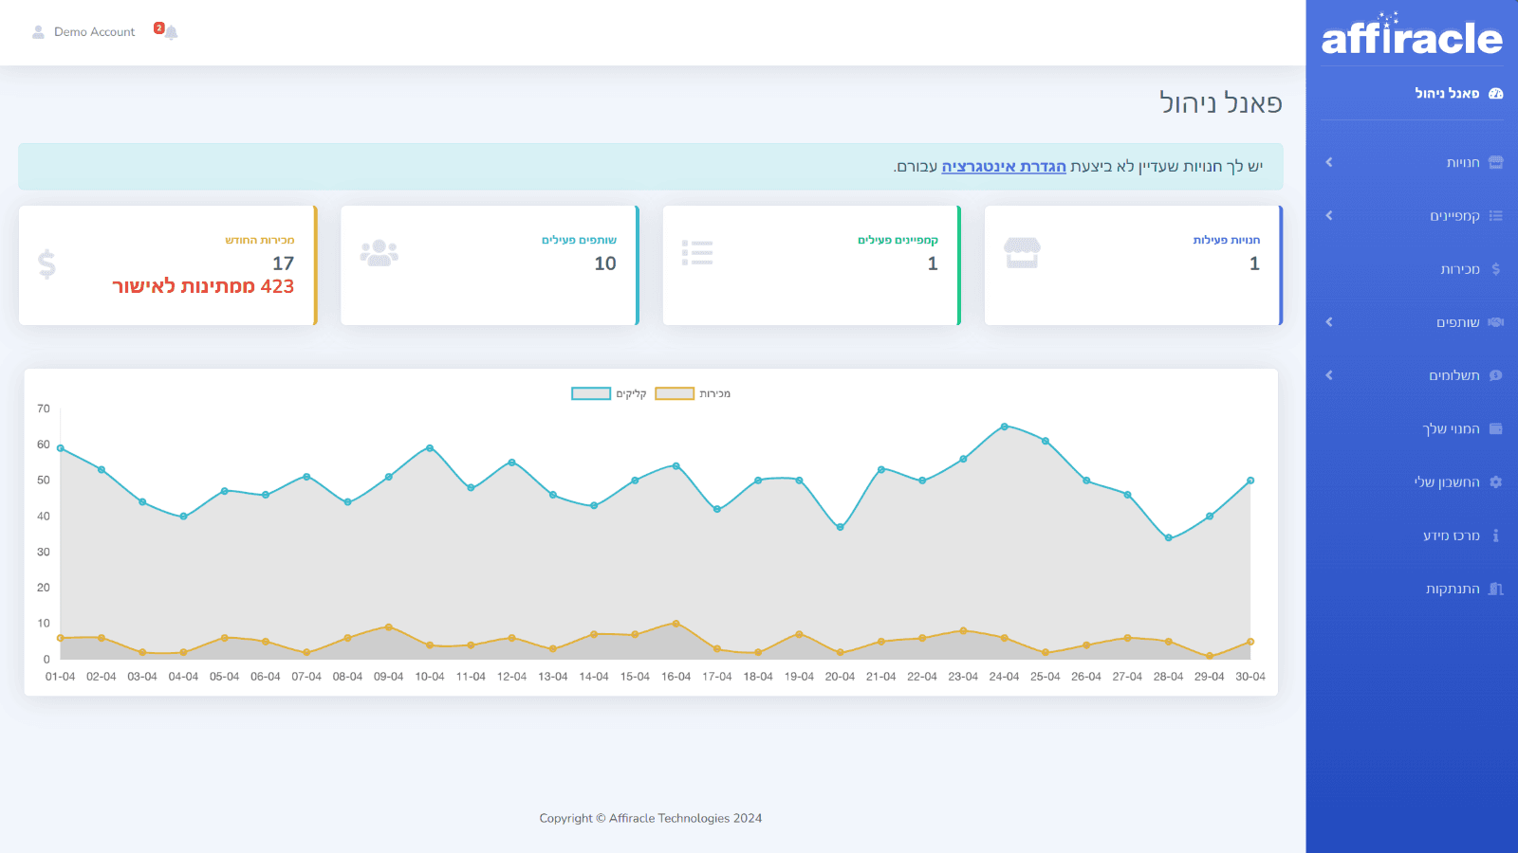Screen dimensions: 1518x853
Task: Click the gear icon beside החשבון שלי
Action: click(x=1496, y=482)
